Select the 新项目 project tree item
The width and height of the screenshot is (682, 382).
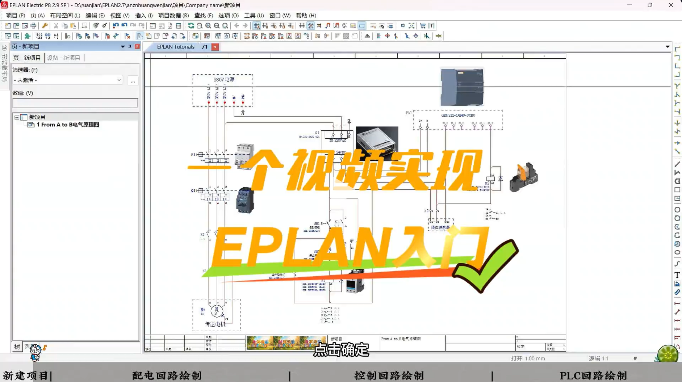click(37, 117)
